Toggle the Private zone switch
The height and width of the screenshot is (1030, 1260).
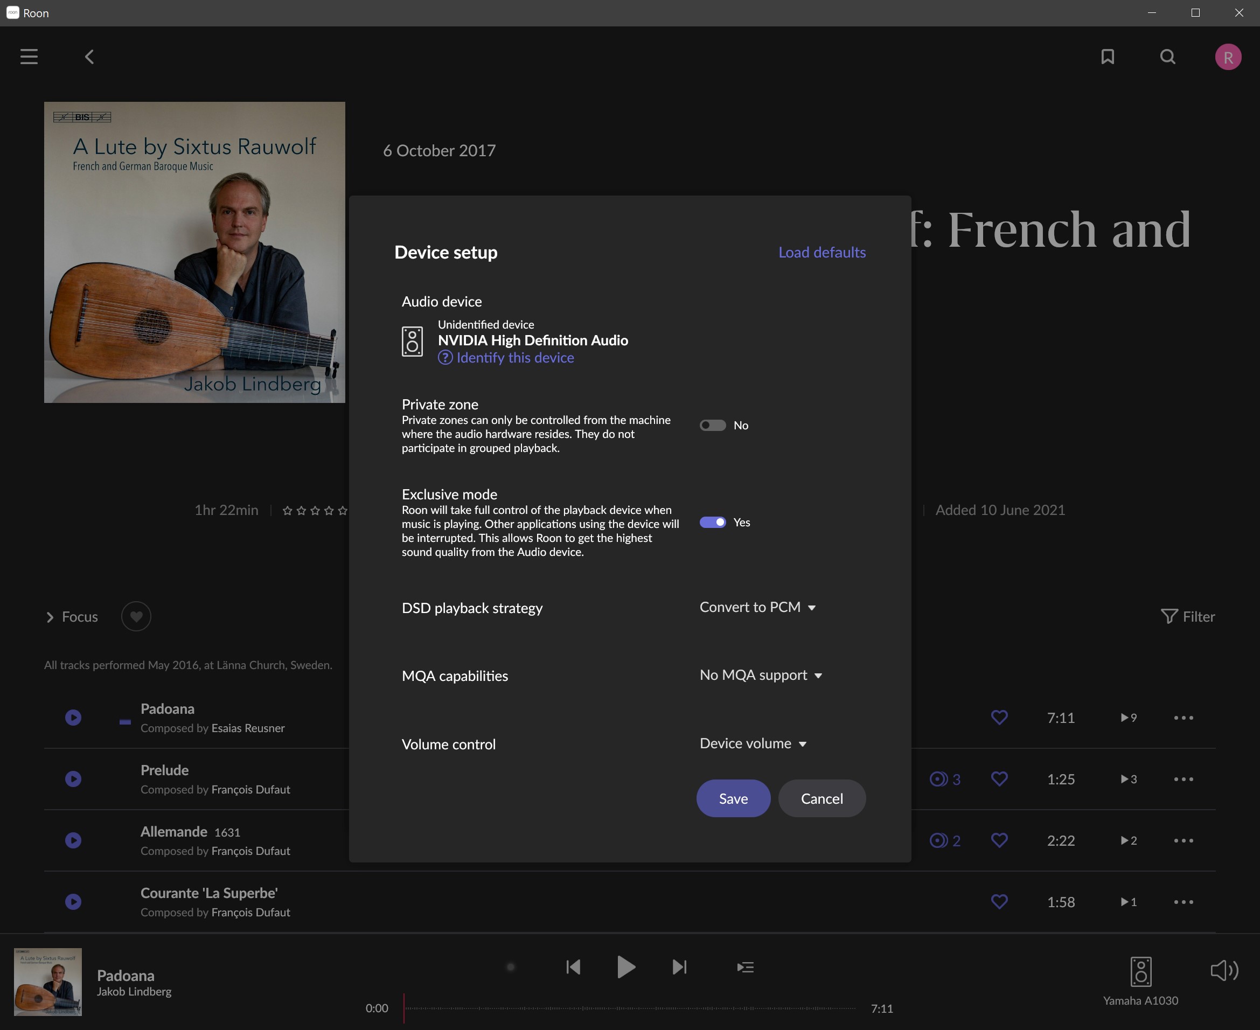coord(713,426)
